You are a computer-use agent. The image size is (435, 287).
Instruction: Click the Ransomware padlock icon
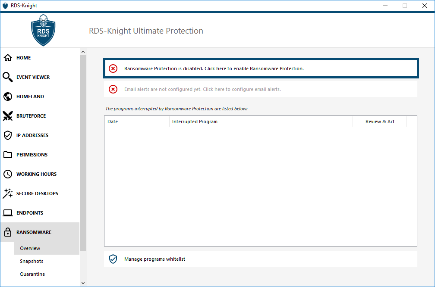point(8,232)
